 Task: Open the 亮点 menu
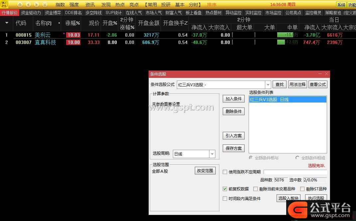[134, 5]
